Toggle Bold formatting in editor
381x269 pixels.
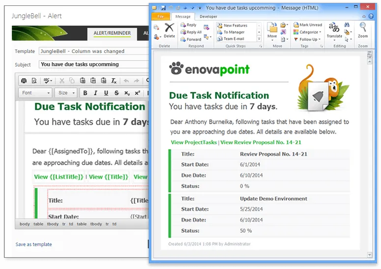coord(85,93)
